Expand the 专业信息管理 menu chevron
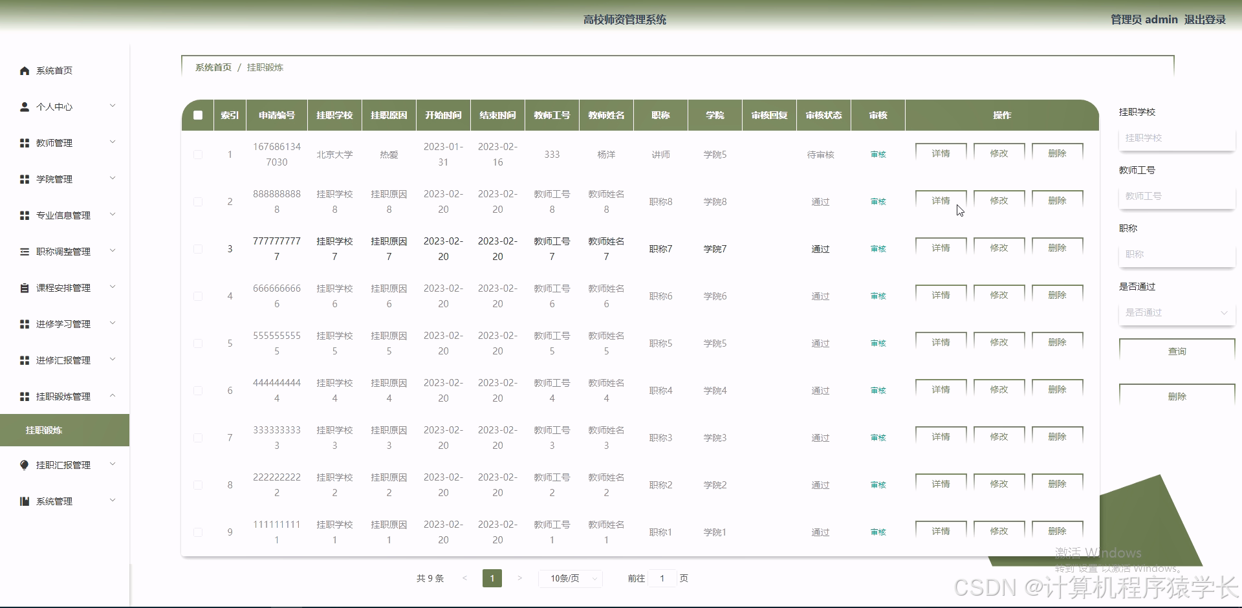The image size is (1242, 608). coord(113,215)
